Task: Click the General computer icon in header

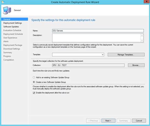Action: [7, 10]
